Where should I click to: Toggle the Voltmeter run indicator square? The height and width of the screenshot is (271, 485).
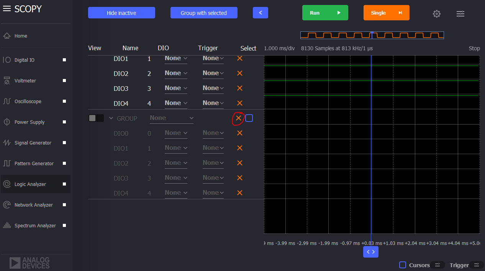click(x=64, y=80)
